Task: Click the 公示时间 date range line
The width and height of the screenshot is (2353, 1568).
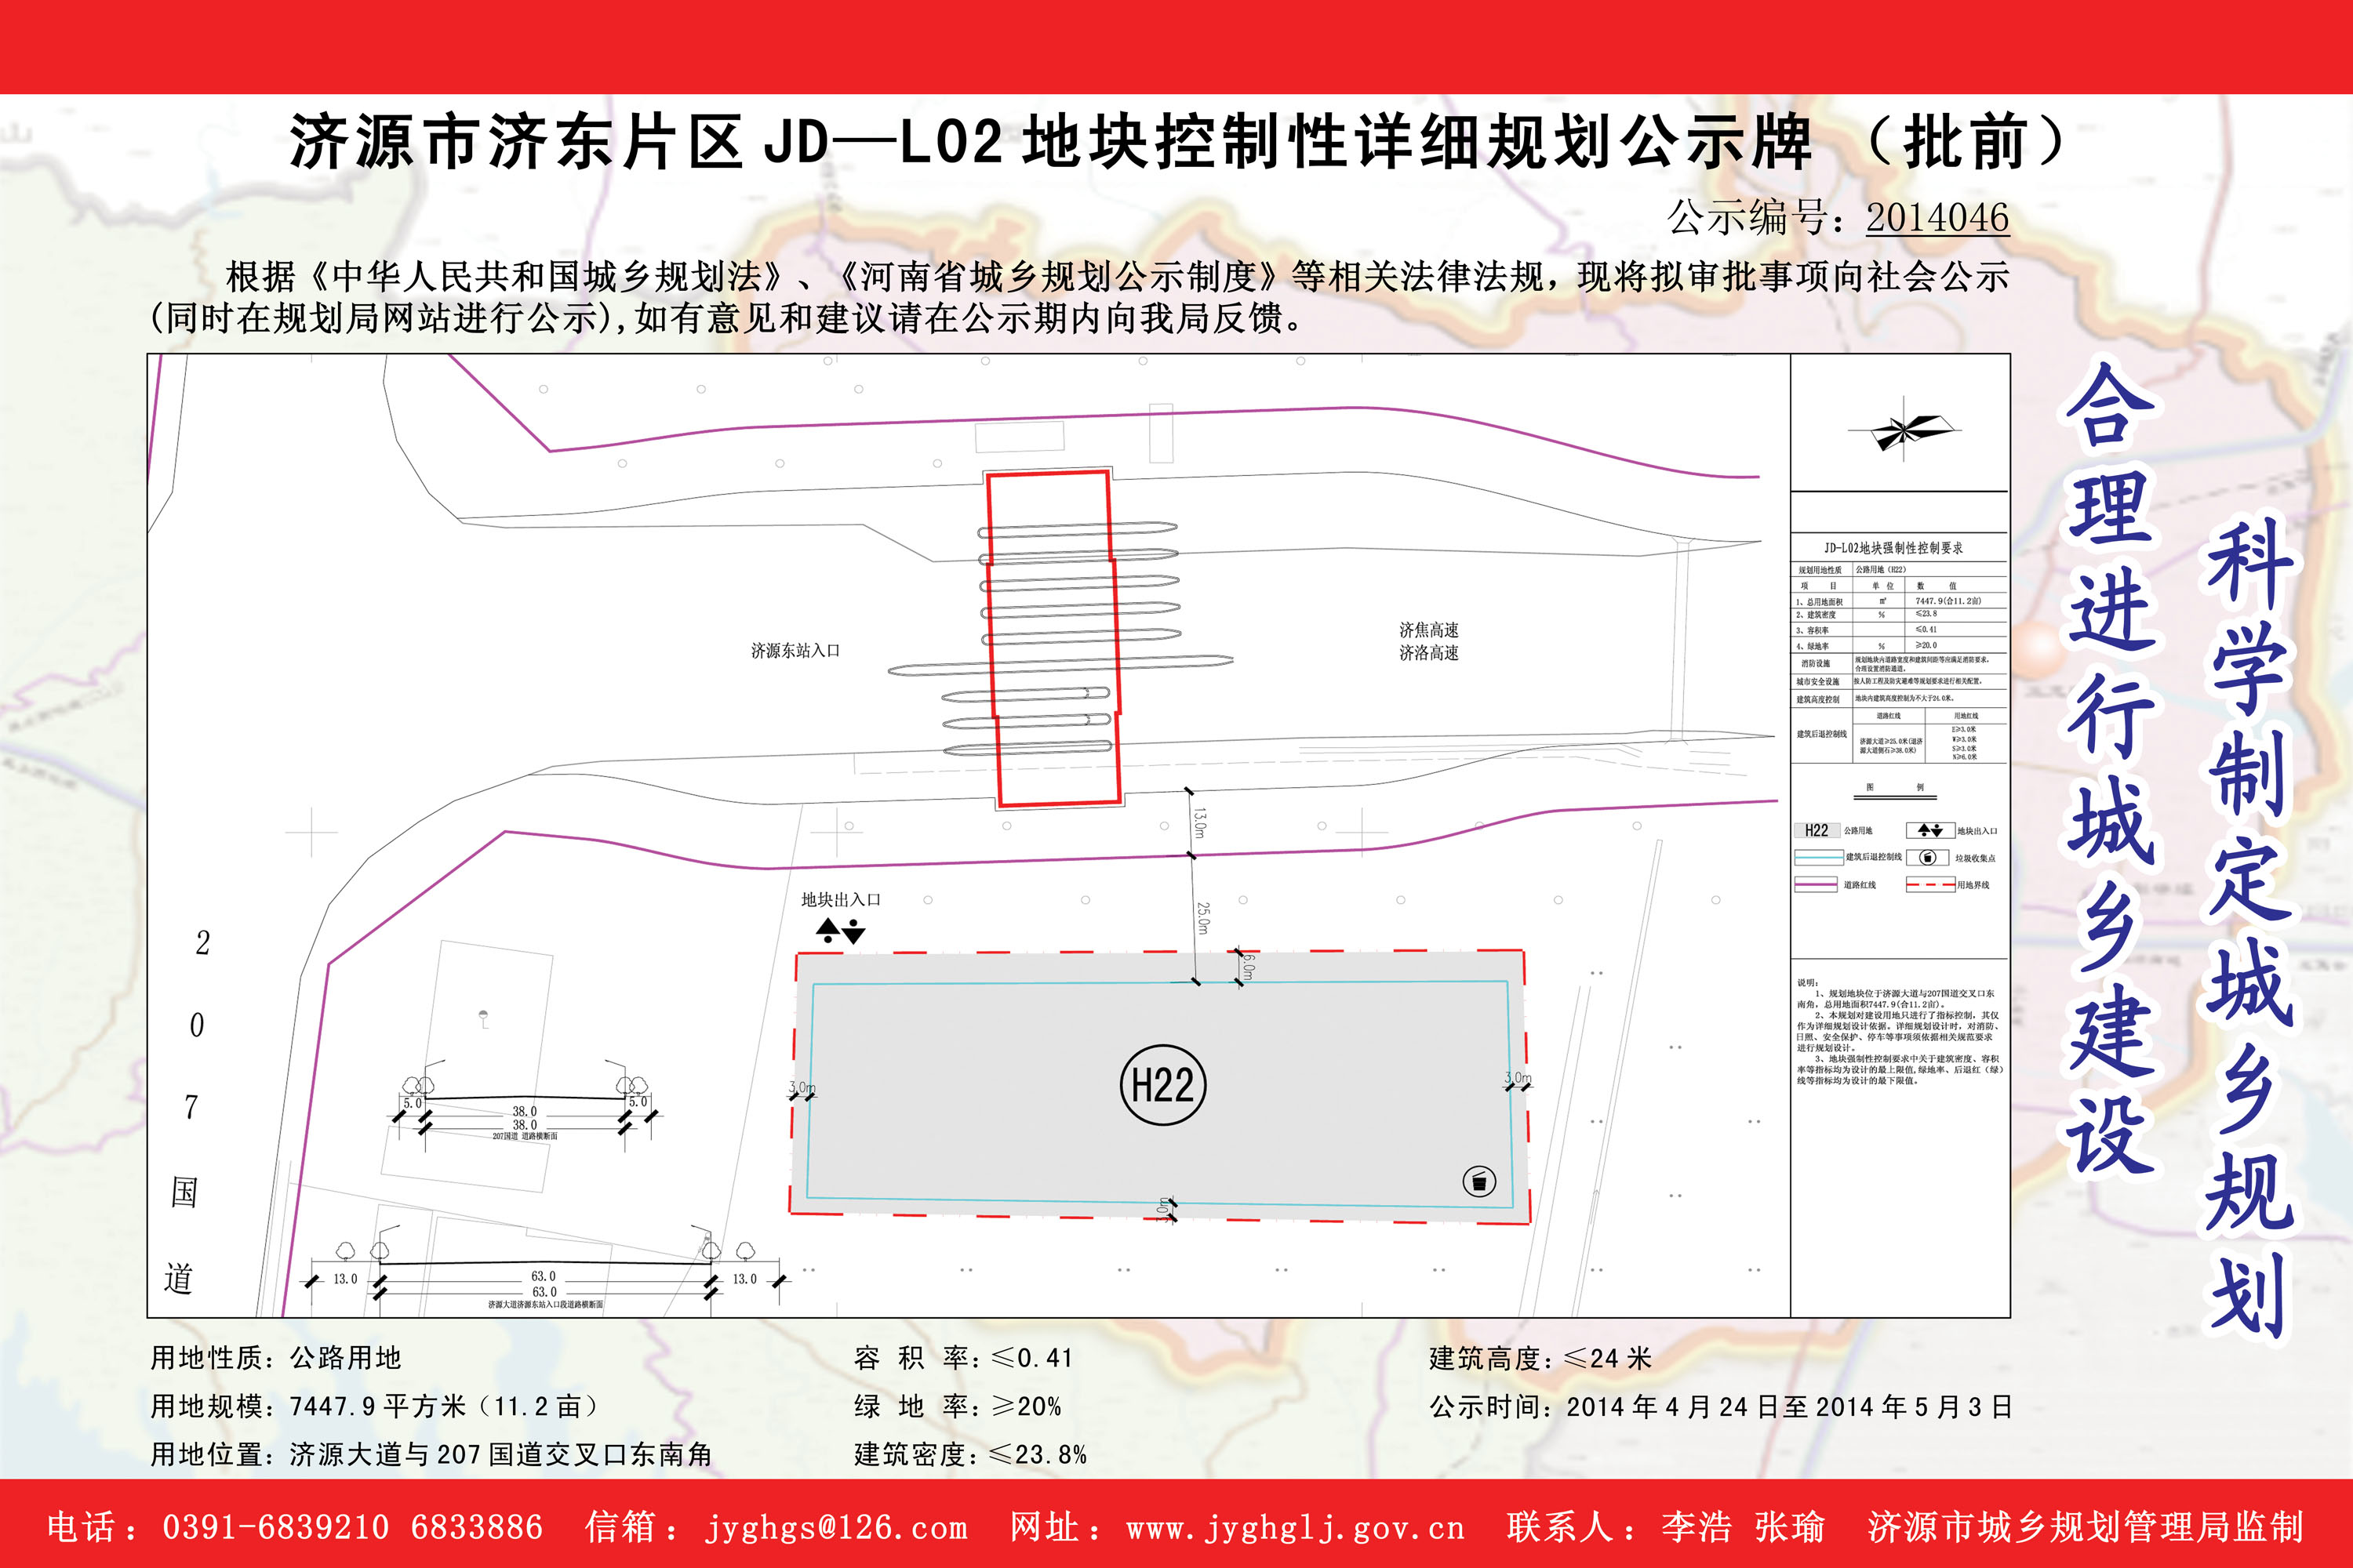Action: click(1721, 1406)
